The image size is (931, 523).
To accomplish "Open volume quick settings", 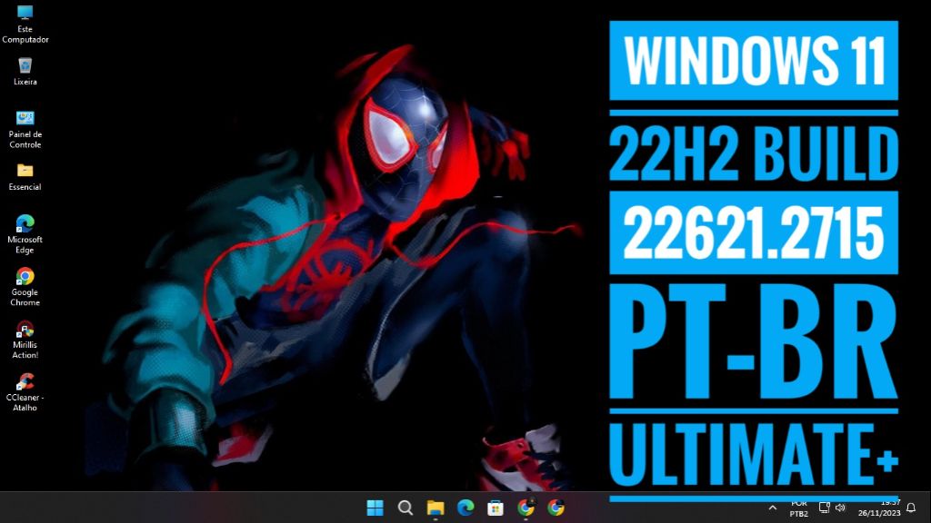I will point(841,508).
